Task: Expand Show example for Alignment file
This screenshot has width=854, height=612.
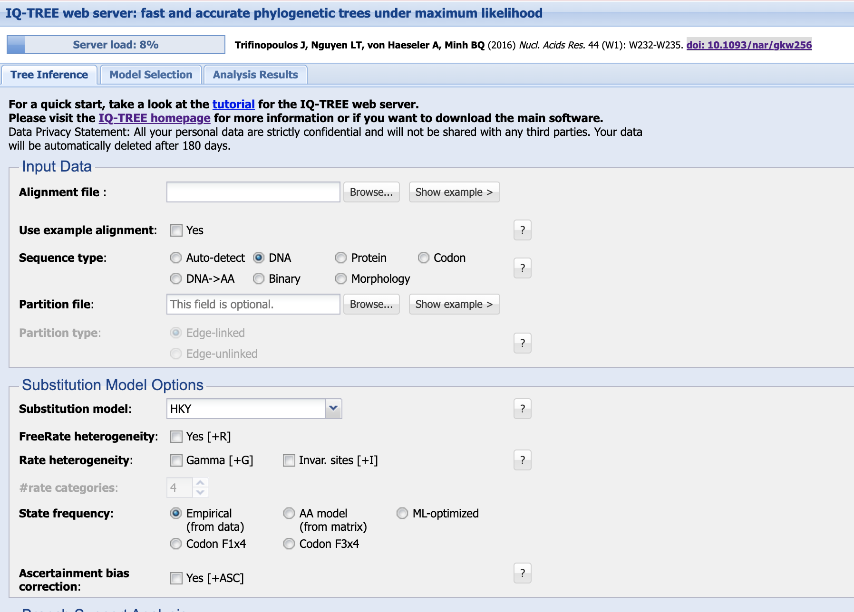Action: (454, 192)
